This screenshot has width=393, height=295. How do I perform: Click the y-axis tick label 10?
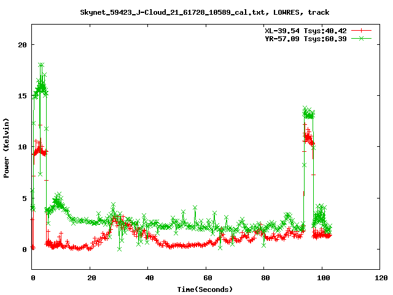(22, 147)
